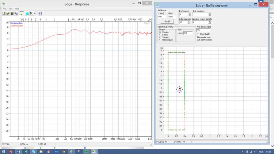
Task: Click the microphone icon in the toolbar
Action: coord(39,13)
